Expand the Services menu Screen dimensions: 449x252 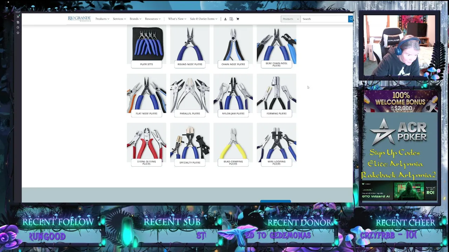(x=119, y=19)
